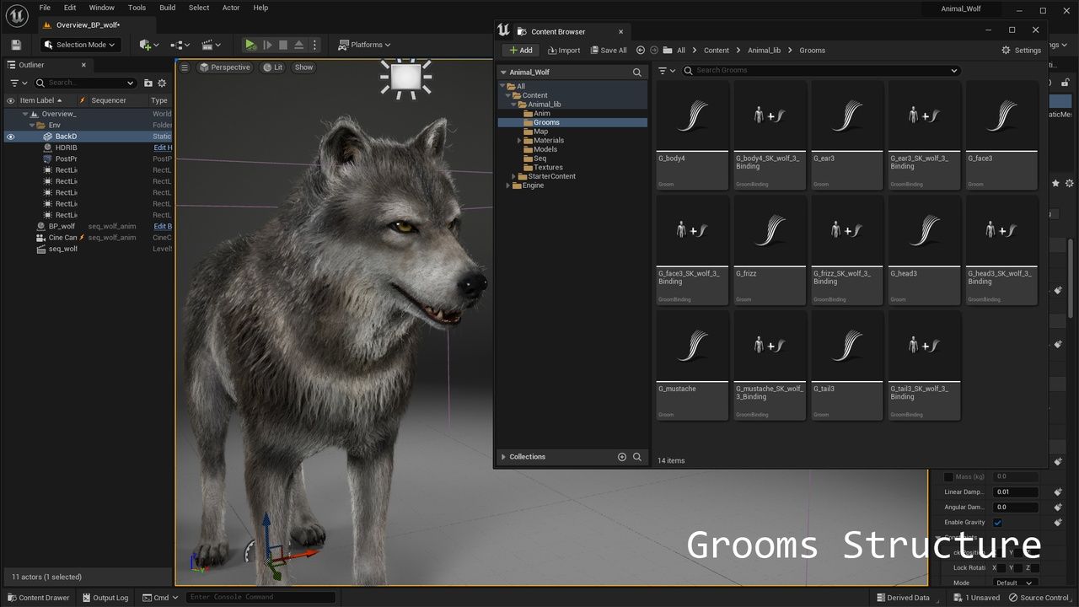Uncheck the Enable Gravity checkbox

997,523
